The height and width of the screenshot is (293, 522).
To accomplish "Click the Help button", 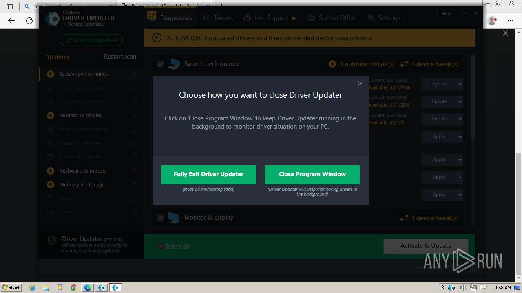I will tap(447, 14).
